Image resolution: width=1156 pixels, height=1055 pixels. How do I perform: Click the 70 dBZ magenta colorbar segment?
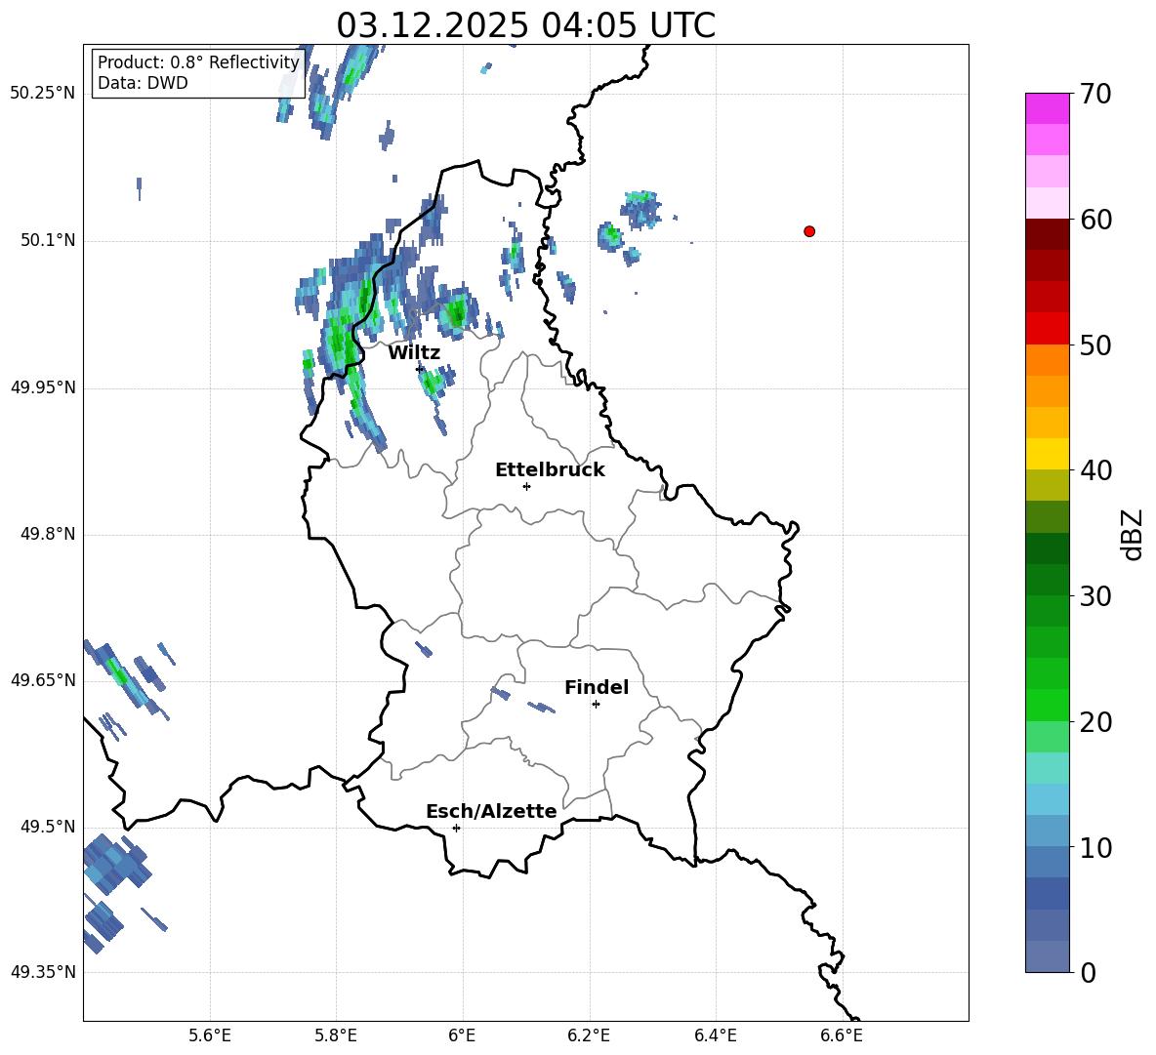pos(1047,108)
